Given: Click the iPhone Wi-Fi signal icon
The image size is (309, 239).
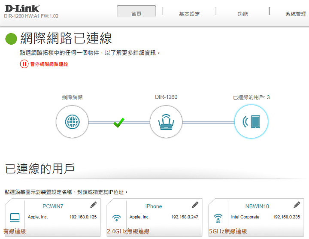Looking at the screenshot, I should [116, 218].
